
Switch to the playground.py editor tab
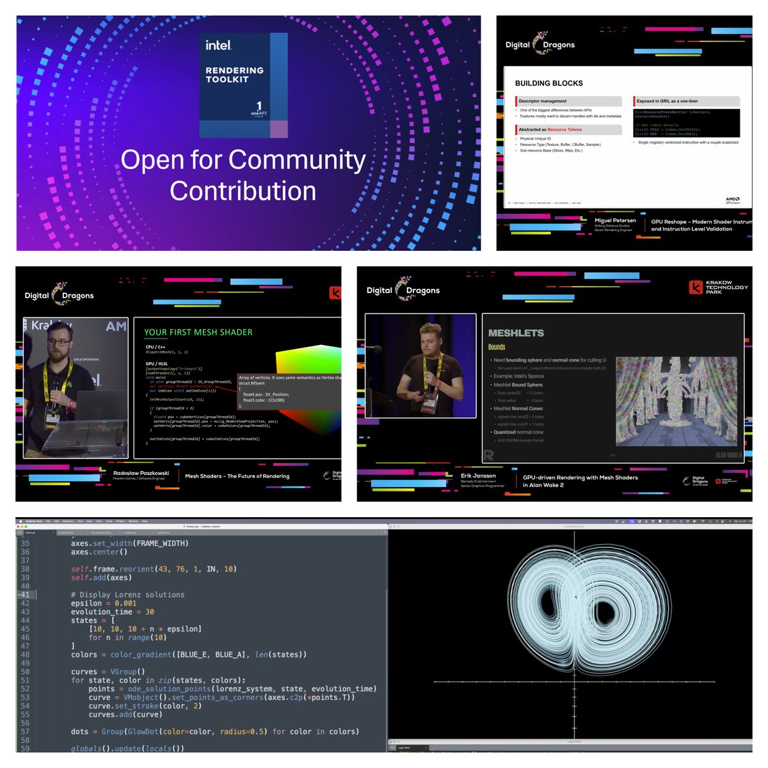point(72,532)
